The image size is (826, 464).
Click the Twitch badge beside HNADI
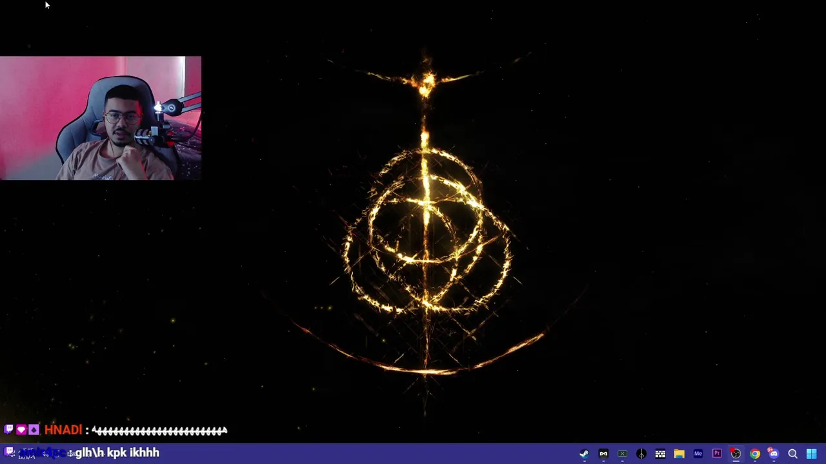point(9,429)
